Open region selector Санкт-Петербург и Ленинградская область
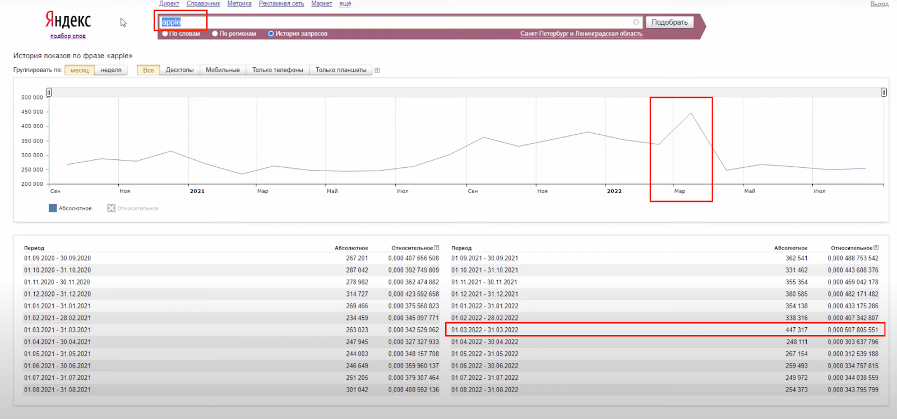This screenshot has height=419, width=897. pyautogui.click(x=581, y=34)
